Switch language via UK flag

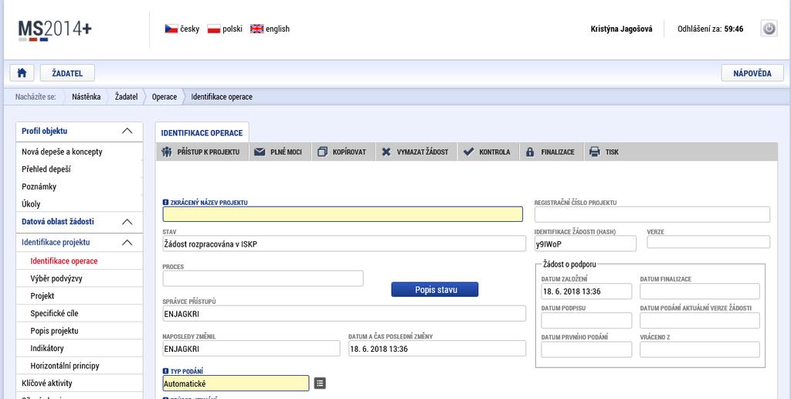click(x=256, y=29)
